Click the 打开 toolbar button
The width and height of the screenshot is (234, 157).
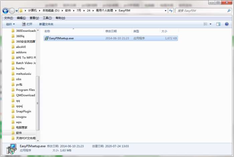click(x=27, y=24)
